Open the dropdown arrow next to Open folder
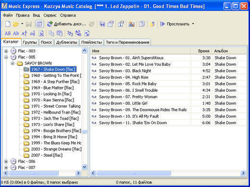 tap(22, 24)
